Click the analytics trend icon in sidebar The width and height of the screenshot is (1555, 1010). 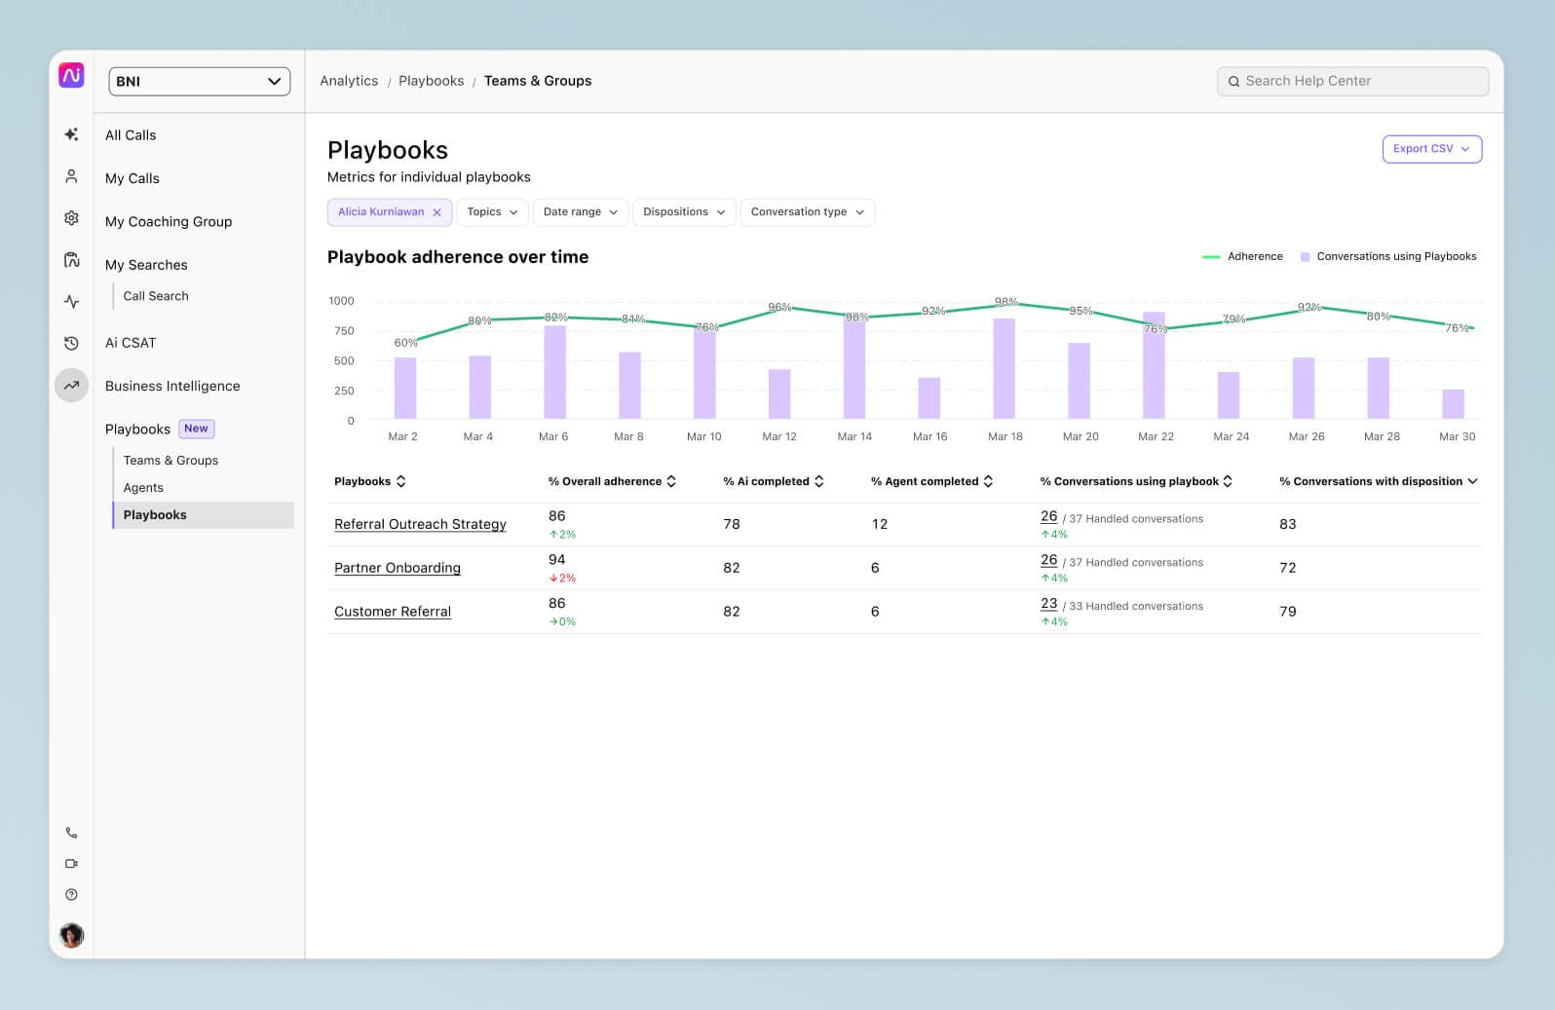(71, 386)
